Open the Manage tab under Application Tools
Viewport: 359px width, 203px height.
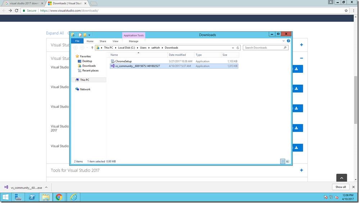pyautogui.click(x=133, y=41)
